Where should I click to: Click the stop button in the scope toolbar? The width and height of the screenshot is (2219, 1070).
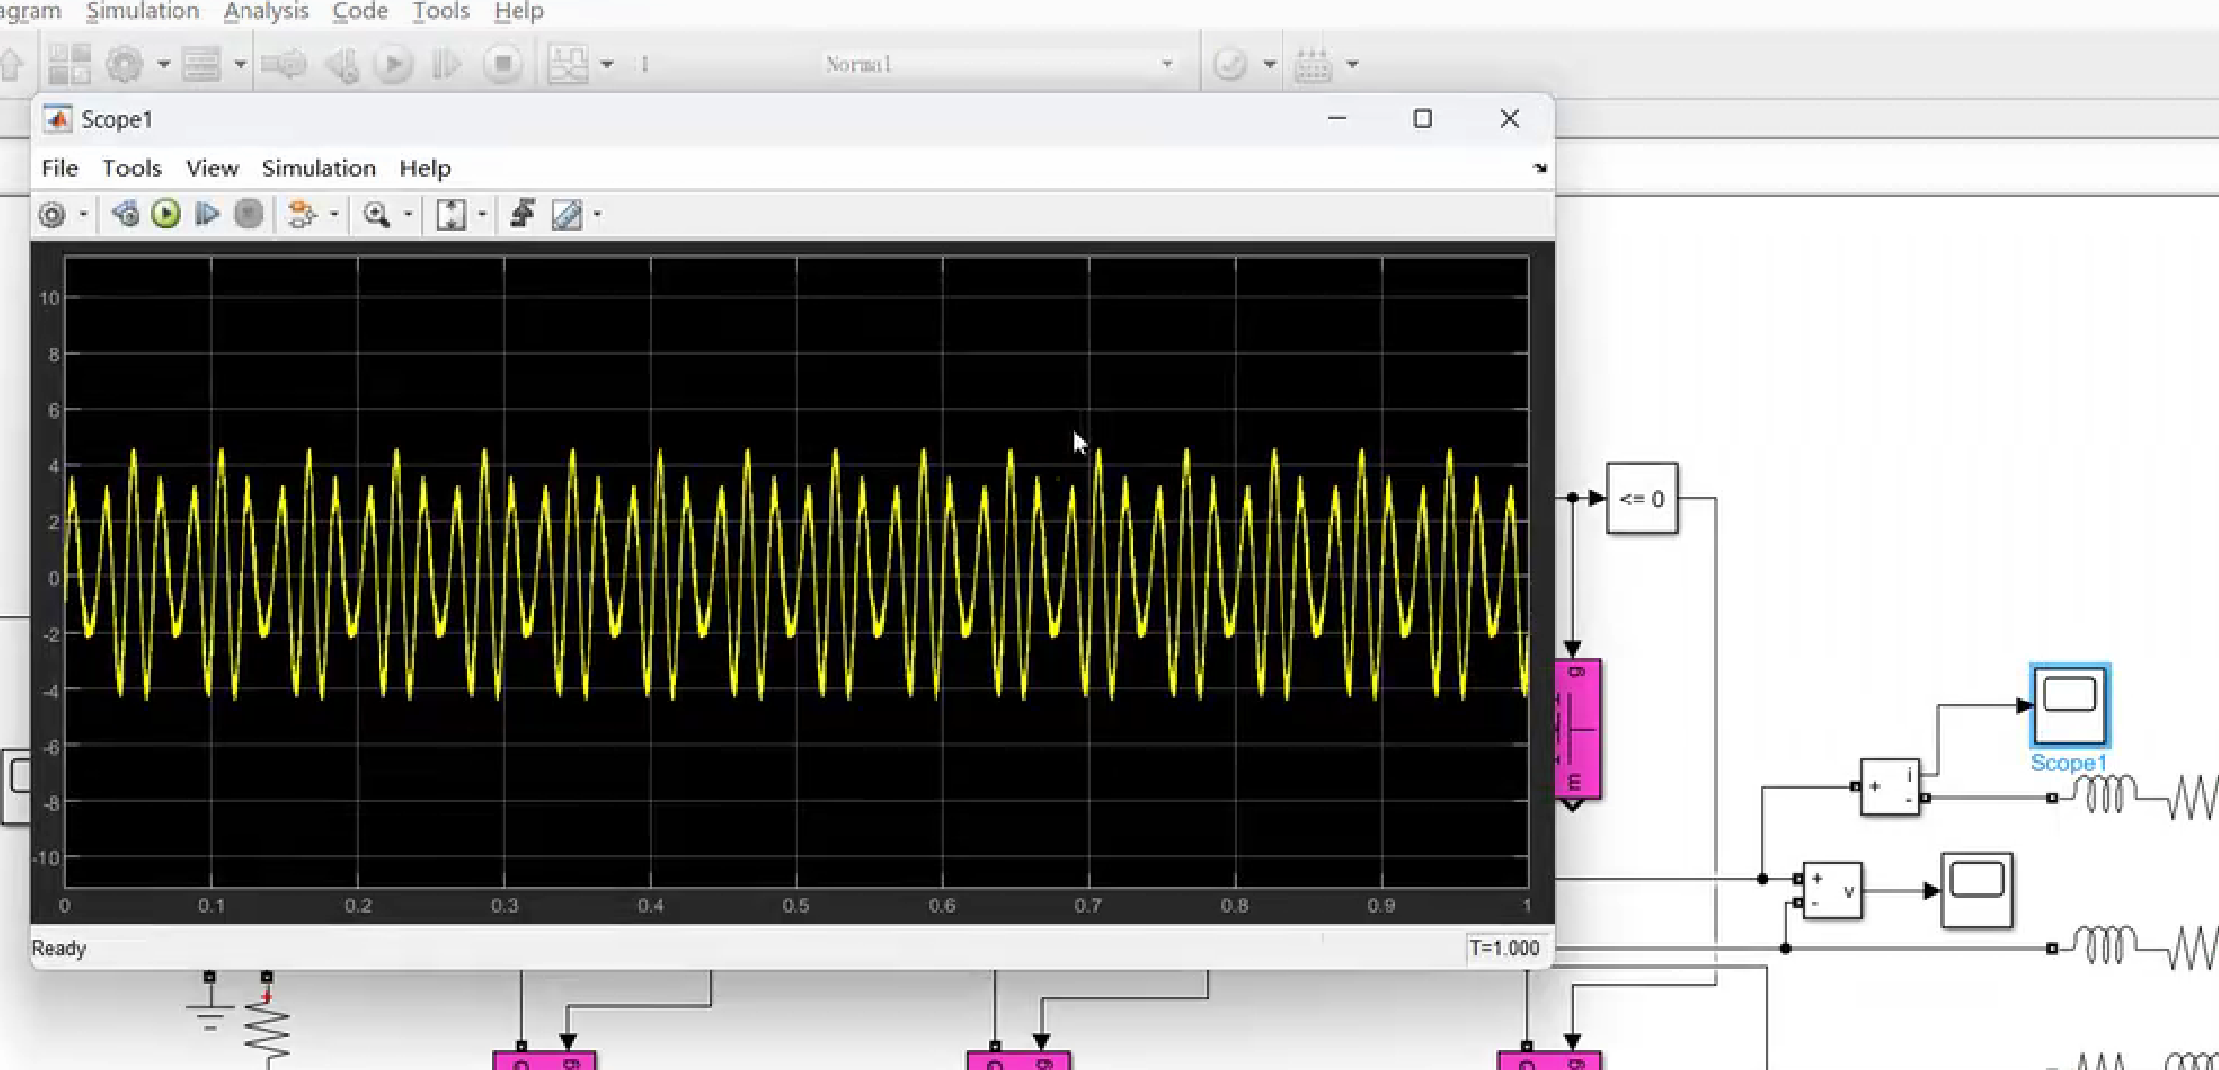[248, 214]
